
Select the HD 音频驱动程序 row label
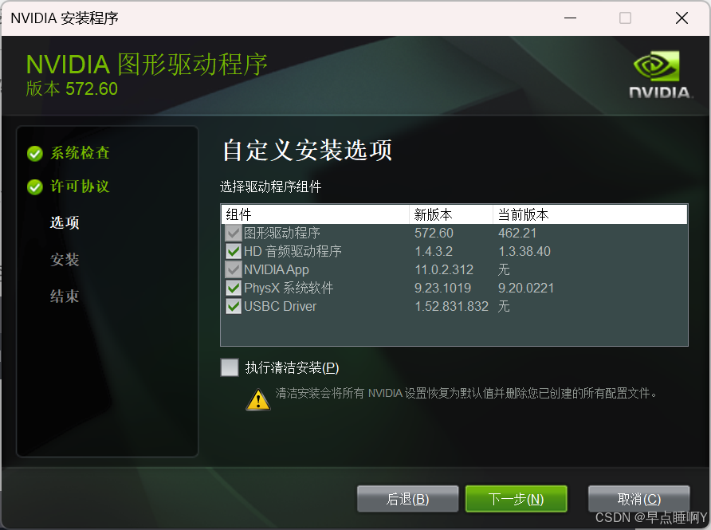click(293, 251)
